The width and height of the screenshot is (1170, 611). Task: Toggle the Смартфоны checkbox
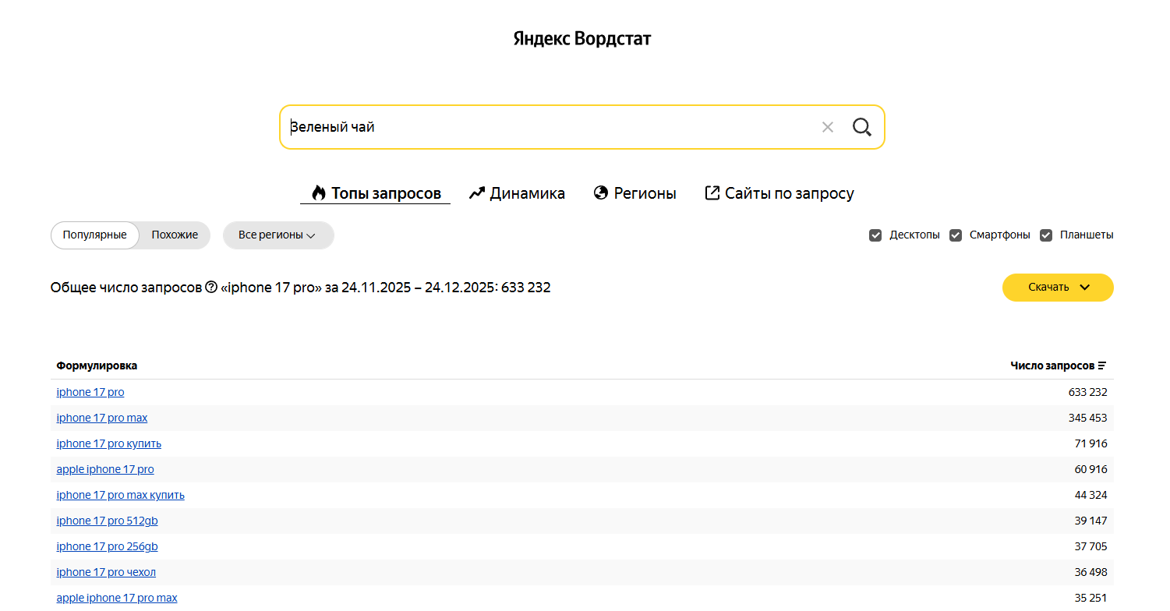click(956, 235)
